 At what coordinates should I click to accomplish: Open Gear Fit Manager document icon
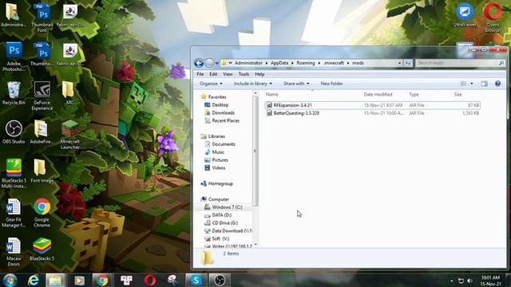[14, 213]
